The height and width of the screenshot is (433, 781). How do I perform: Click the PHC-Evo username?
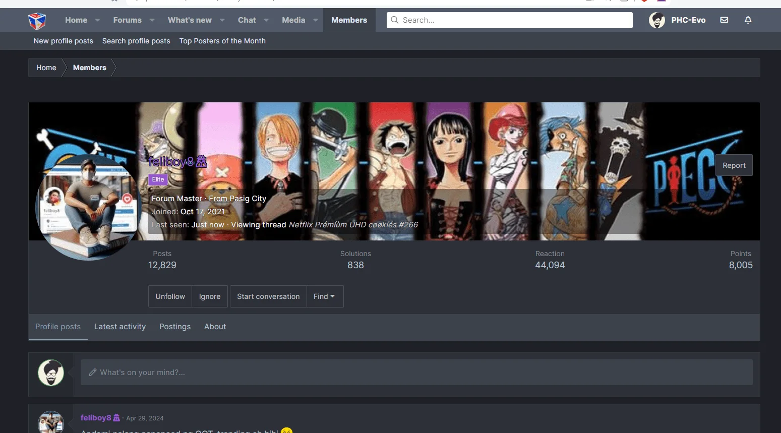click(688, 20)
